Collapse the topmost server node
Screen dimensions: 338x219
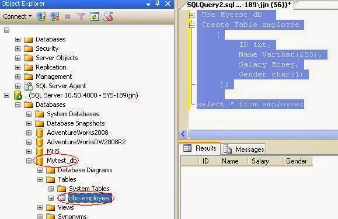coord(6,30)
